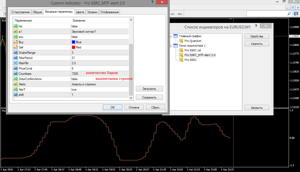This screenshot has width=300, height=172.
Task: Click the Sell color variable icon
Action: pos(16,47)
